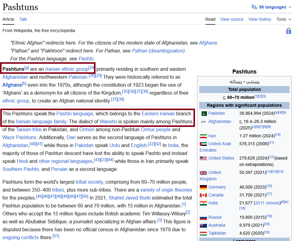
Task: Open the Ormur people link
Action: [156, 129]
